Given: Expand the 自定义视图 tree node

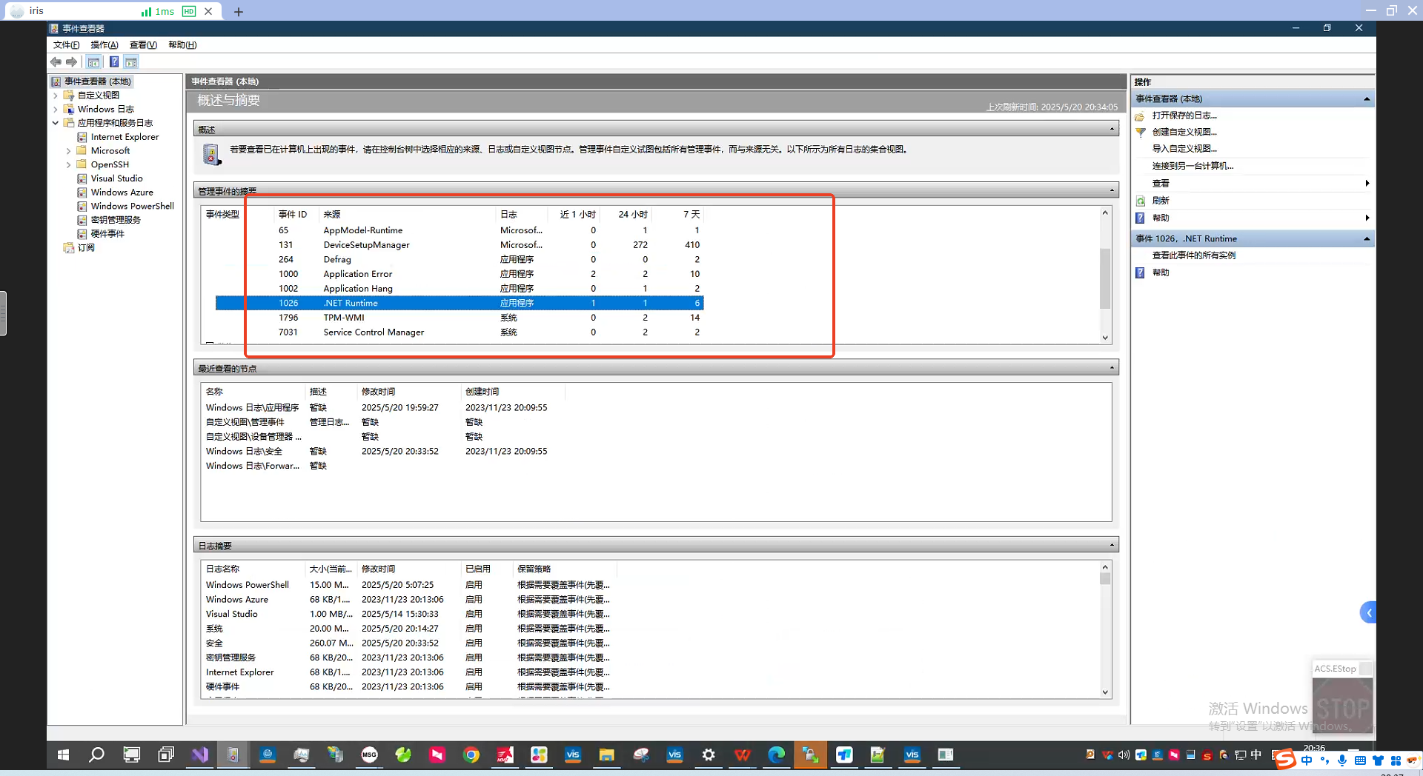Looking at the screenshot, I should (56, 96).
